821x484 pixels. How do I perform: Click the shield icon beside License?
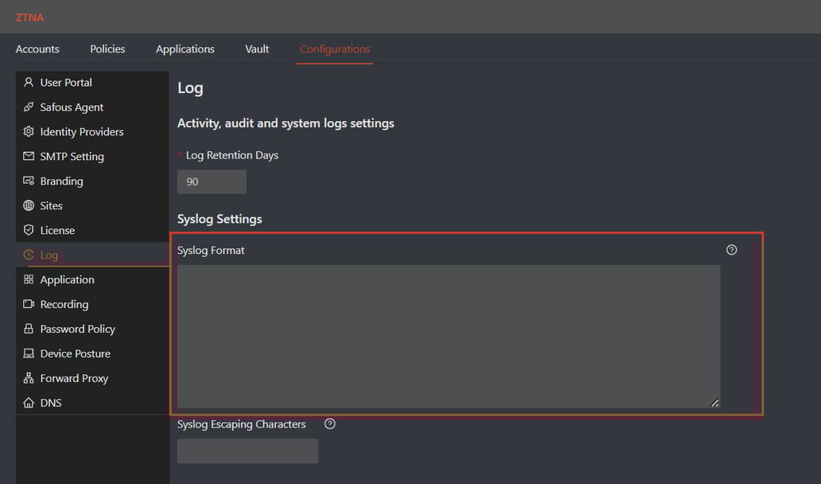[28, 230]
